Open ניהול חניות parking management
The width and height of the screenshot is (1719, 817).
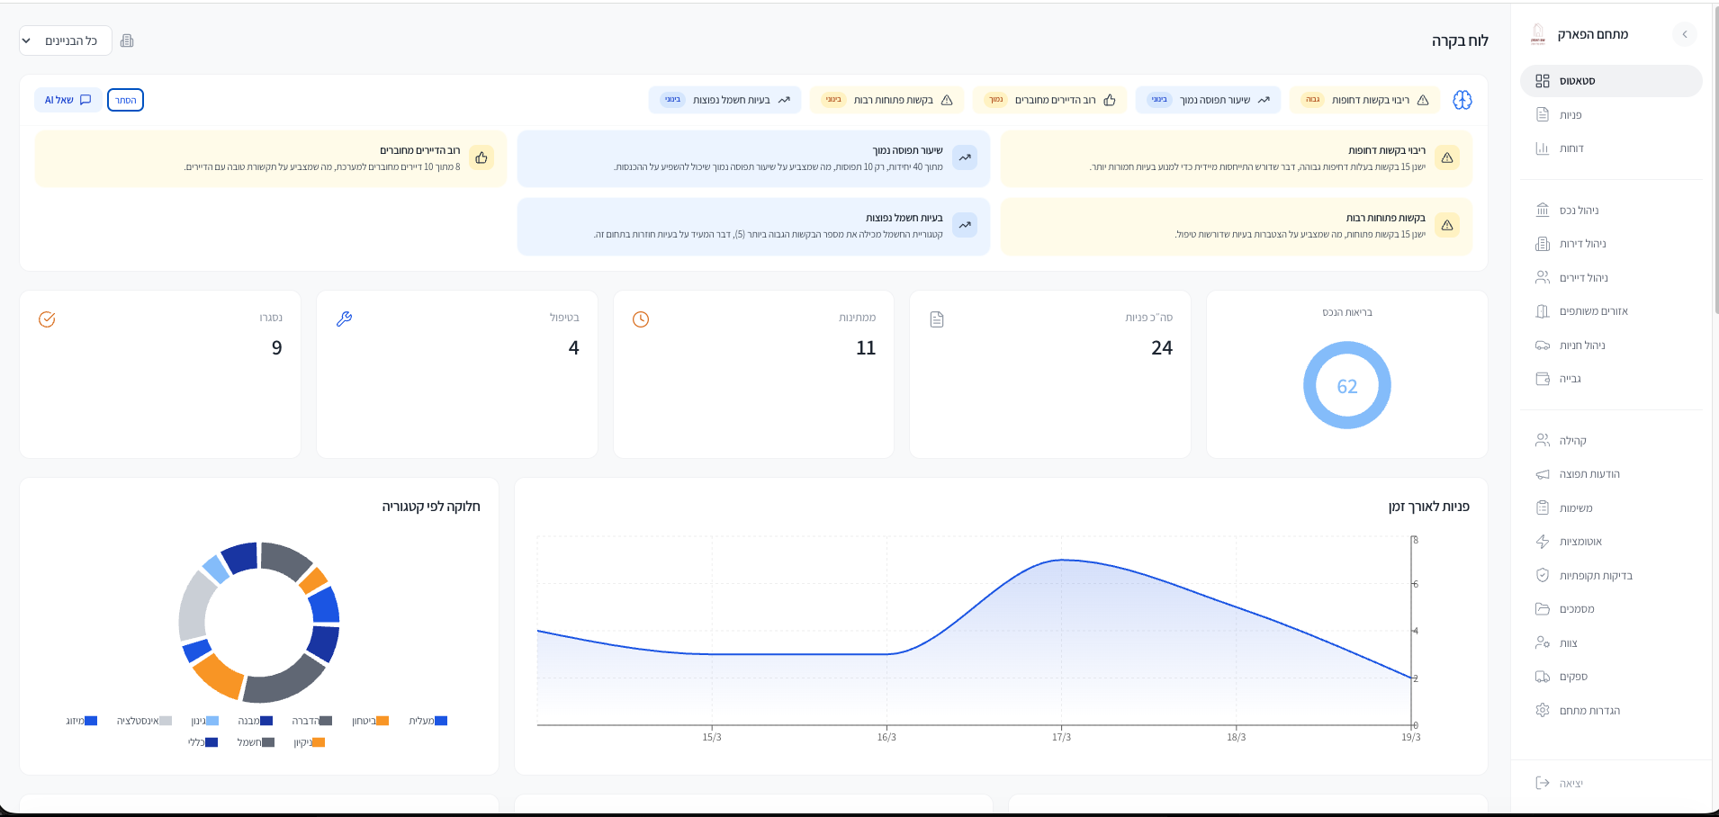[x=1611, y=345]
